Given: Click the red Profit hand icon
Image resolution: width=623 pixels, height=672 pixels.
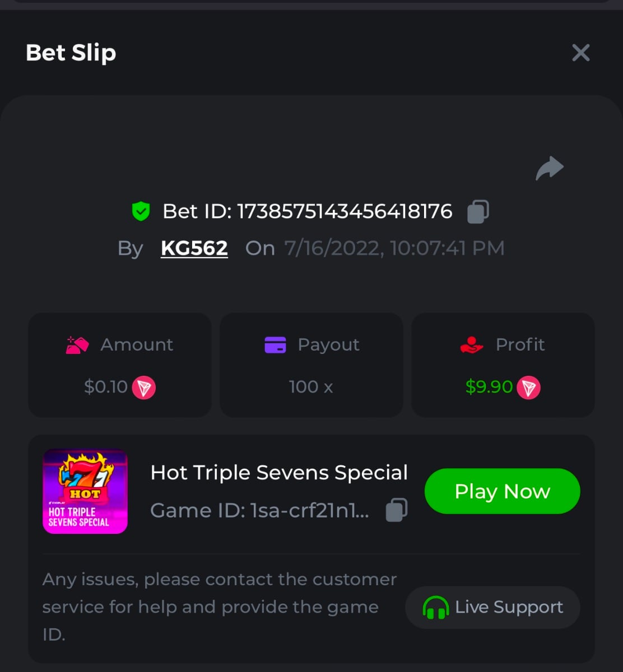Looking at the screenshot, I should click(x=472, y=345).
